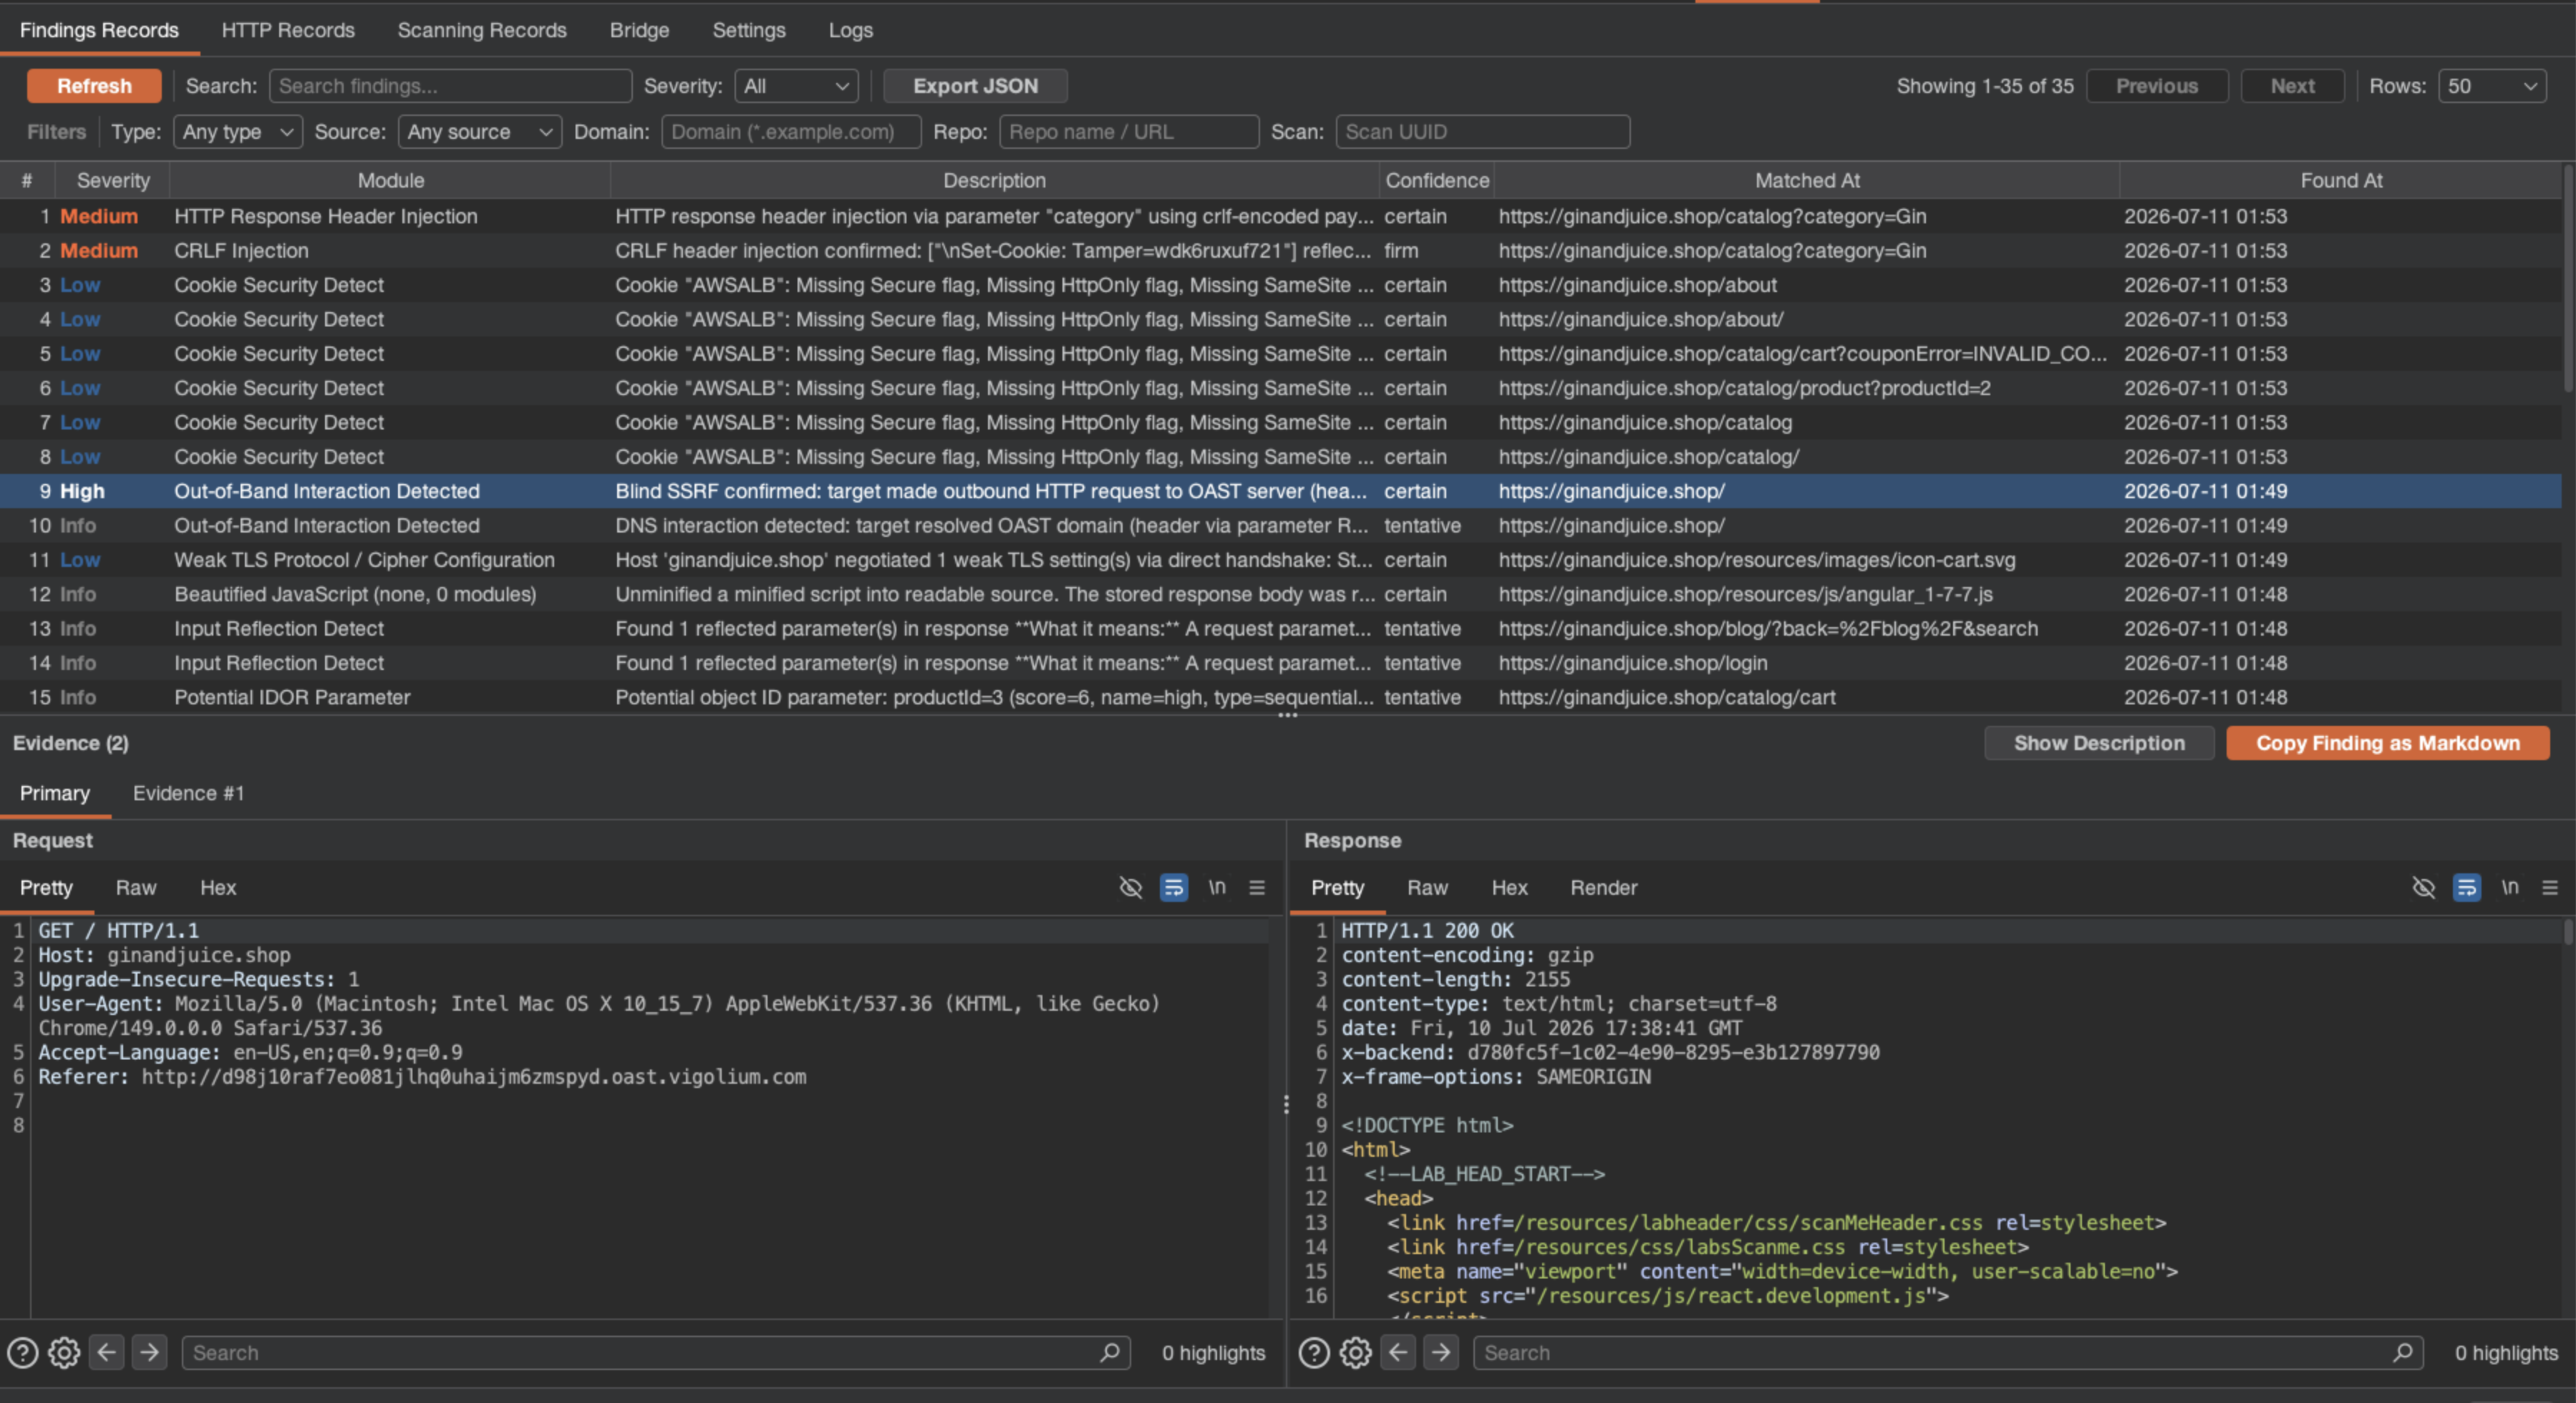This screenshot has width=2576, height=1403.
Task: Go to the Previous page of findings
Action: (x=2157, y=86)
